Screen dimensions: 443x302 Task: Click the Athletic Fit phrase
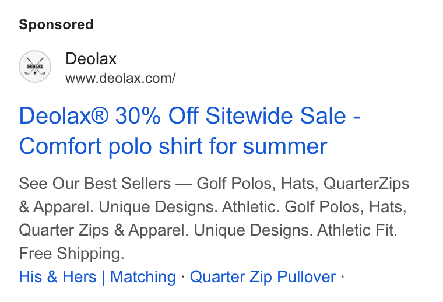coord(357,230)
